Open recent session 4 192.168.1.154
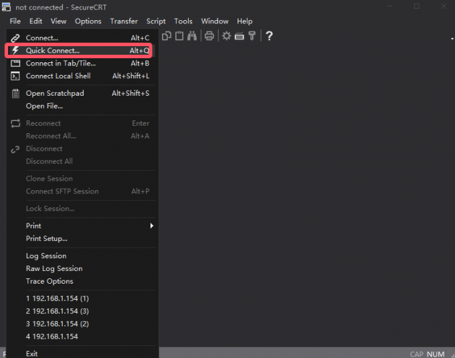The width and height of the screenshot is (455, 358). tap(81, 337)
